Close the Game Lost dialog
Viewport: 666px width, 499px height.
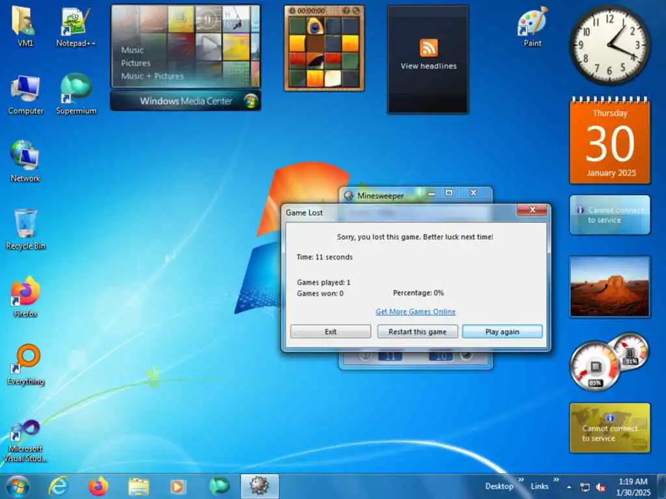532,210
